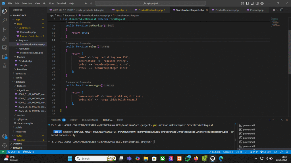Open the Testing flask icon view
This screenshot has width=291, height=163.
click(5, 65)
